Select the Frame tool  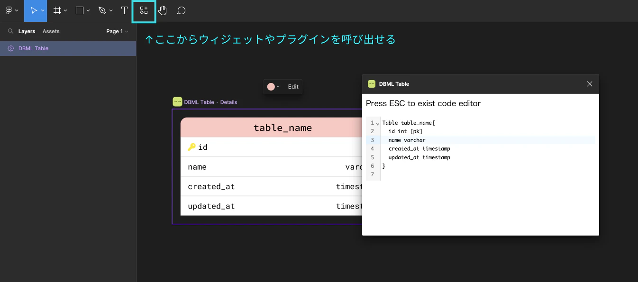57,10
